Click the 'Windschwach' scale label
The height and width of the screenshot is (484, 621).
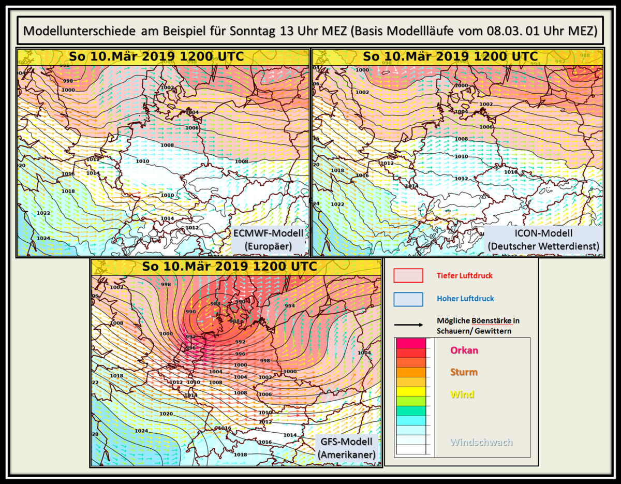tap(481, 443)
